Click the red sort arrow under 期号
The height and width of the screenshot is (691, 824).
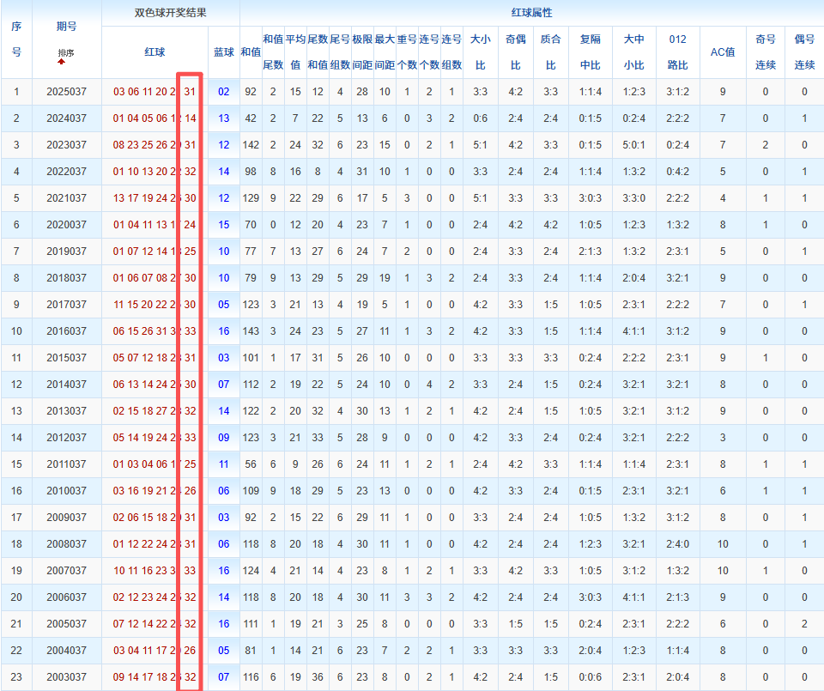61,62
